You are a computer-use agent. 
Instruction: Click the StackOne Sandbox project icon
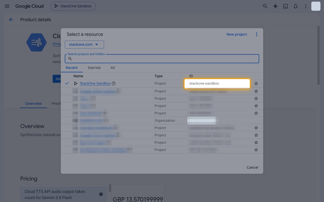(75, 83)
